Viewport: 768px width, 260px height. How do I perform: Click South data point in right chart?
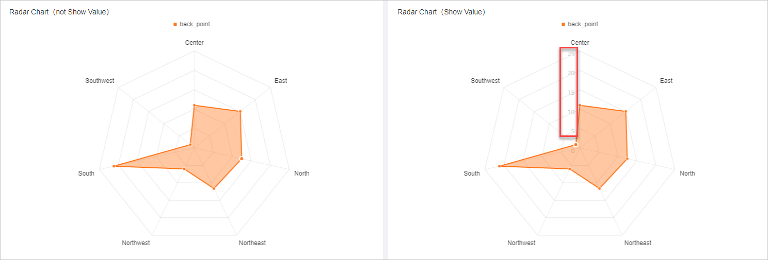(500, 166)
